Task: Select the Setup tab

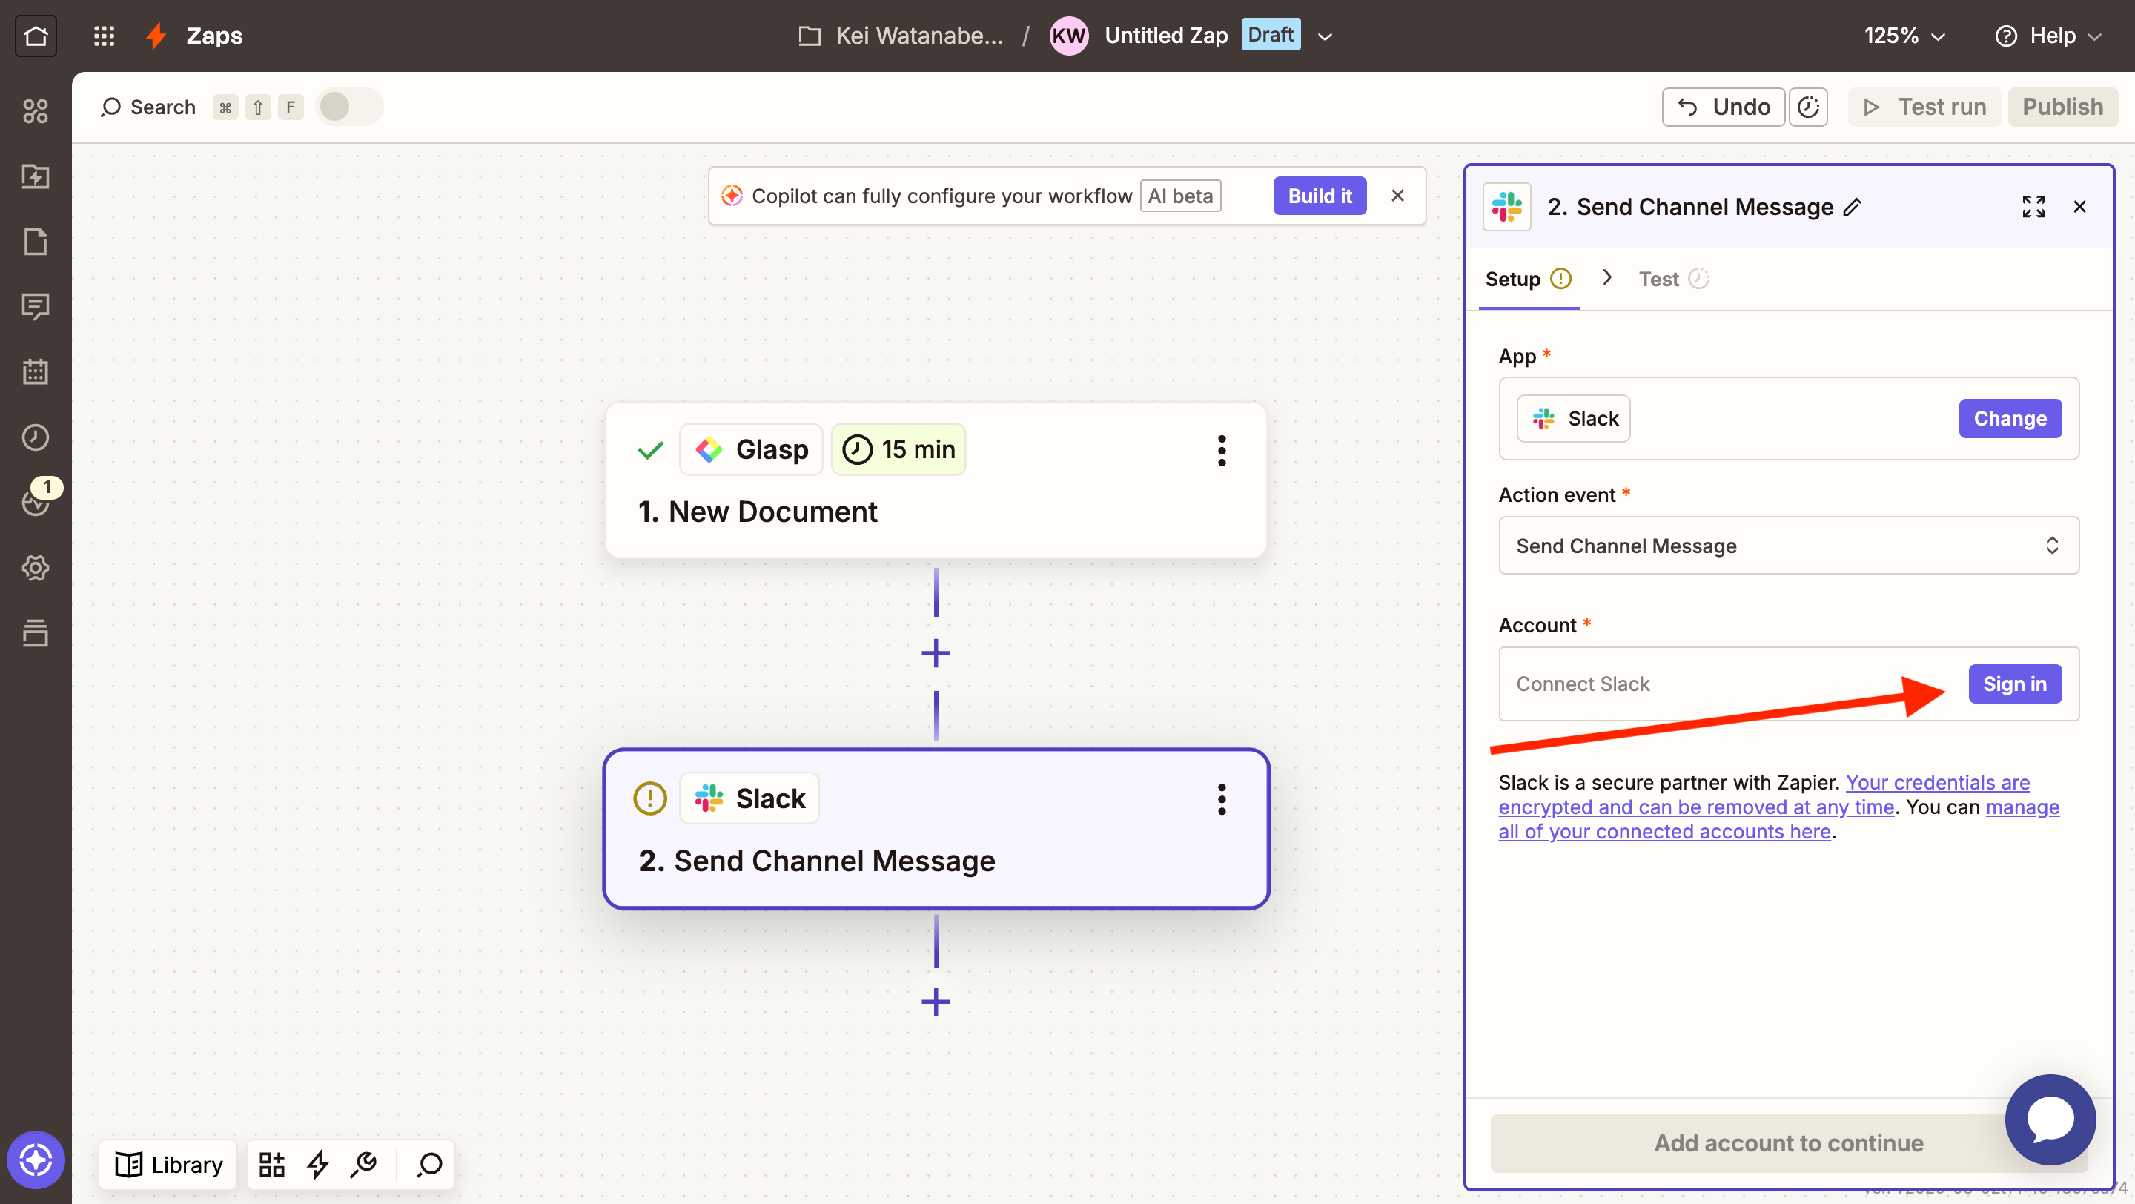Action: (1512, 279)
